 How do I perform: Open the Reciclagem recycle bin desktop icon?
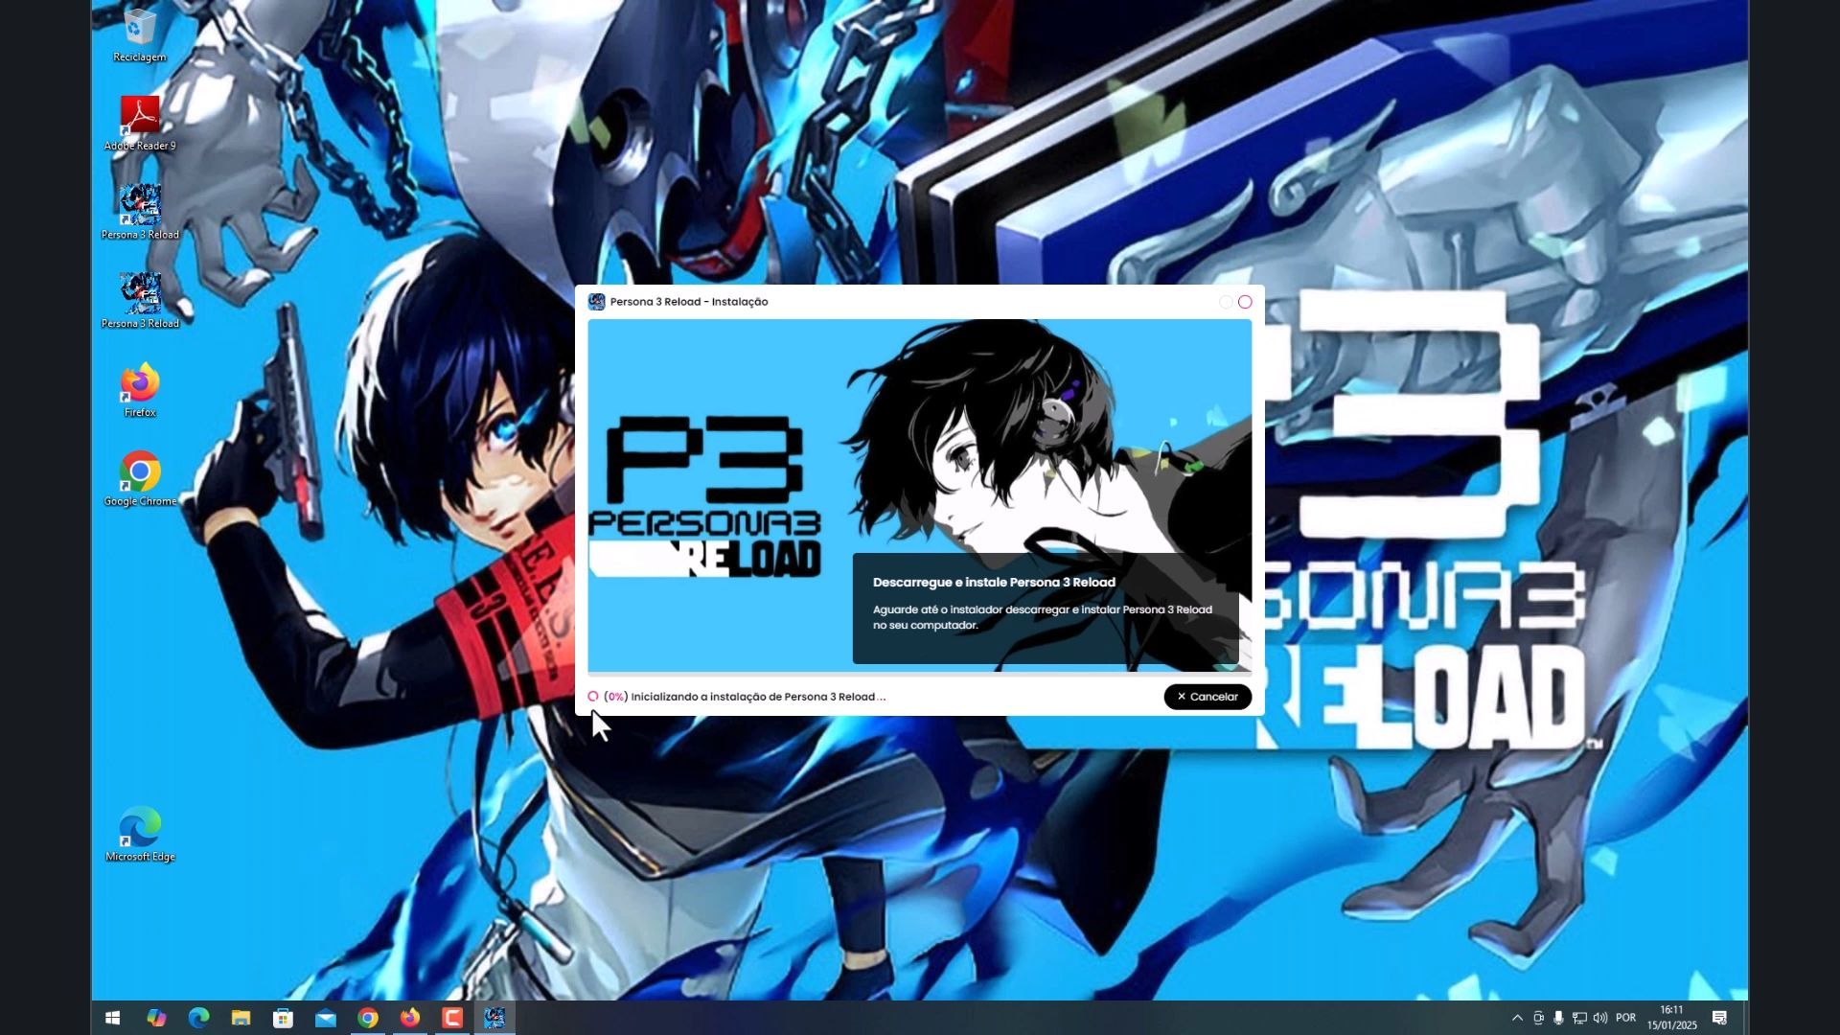pyautogui.click(x=140, y=36)
